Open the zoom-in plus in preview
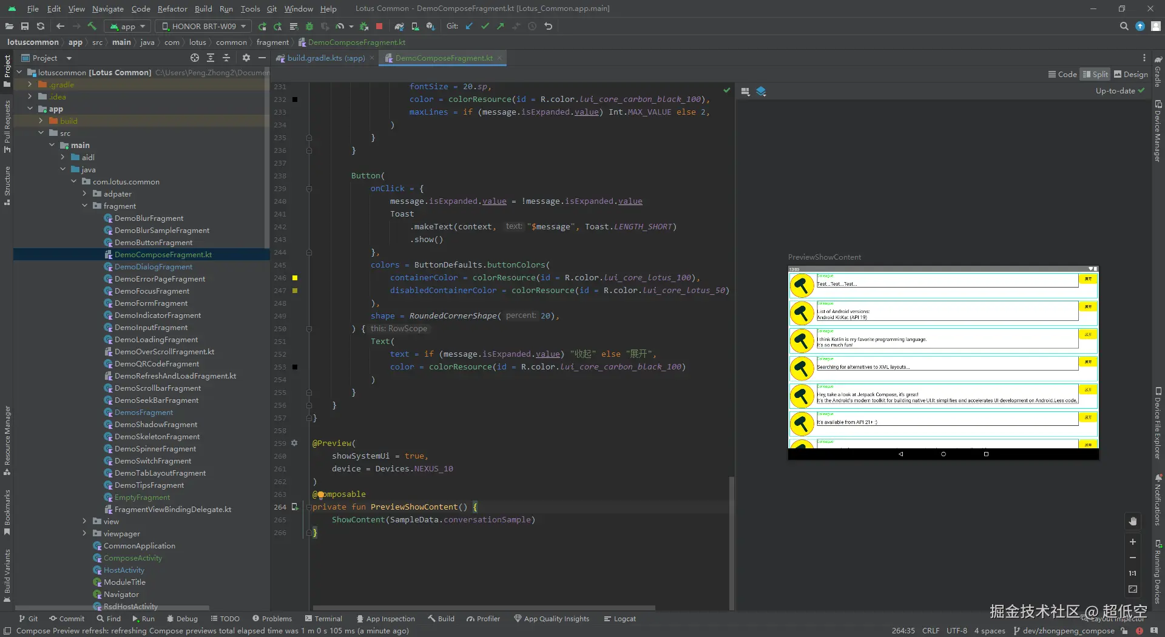1165x637 pixels. 1132,542
